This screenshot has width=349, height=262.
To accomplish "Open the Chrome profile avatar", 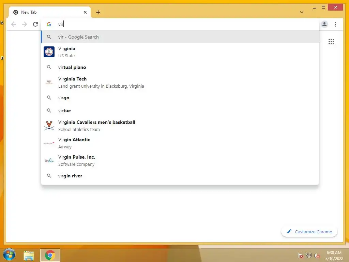I will [x=324, y=24].
